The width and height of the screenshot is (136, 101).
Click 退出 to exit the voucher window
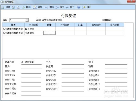(87, 7)
